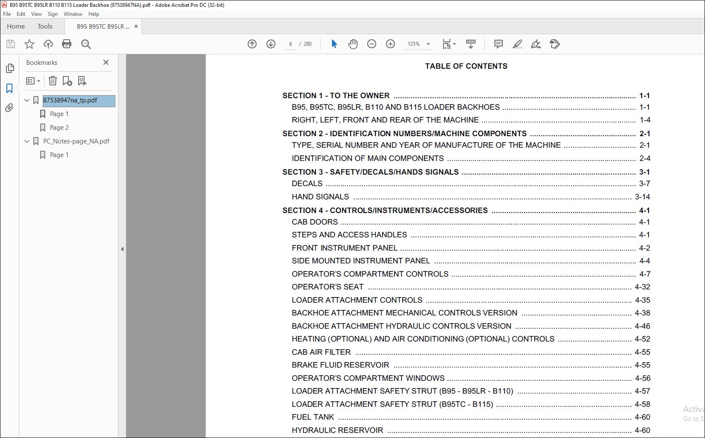Open the View menu
This screenshot has height=438, width=705.
36,14
